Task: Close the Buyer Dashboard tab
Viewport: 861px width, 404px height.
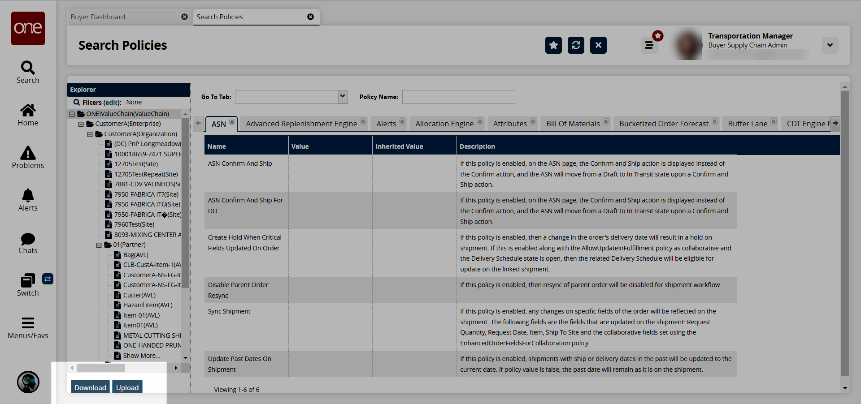Action: (x=184, y=17)
